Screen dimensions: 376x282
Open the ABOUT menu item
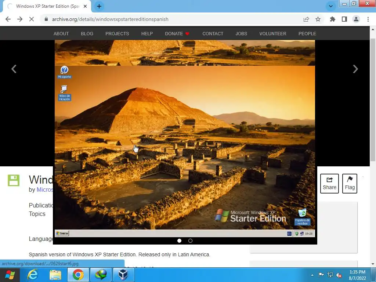tap(61, 33)
